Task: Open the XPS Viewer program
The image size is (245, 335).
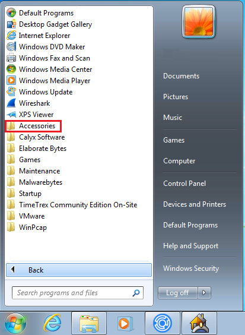Action: tap(30, 115)
